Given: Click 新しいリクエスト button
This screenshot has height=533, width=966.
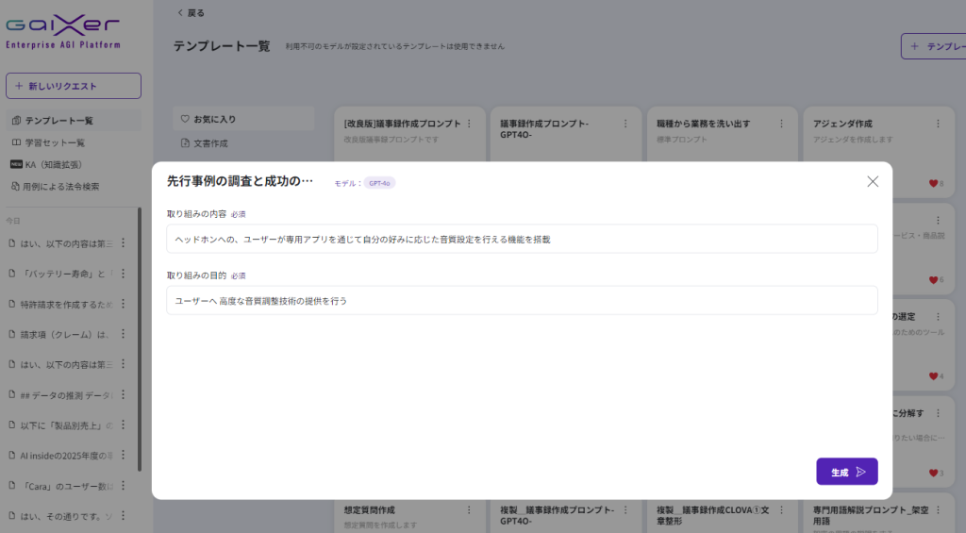Looking at the screenshot, I should click(74, 86).
